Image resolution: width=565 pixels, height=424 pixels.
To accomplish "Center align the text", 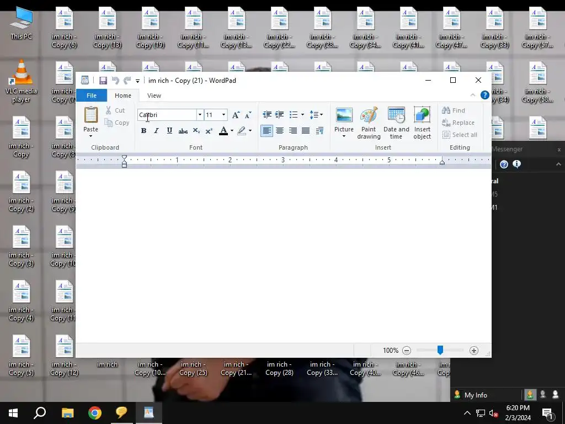I will tap(280, 130).
